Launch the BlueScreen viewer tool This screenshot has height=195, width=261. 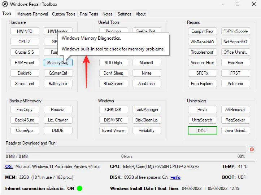113,84
